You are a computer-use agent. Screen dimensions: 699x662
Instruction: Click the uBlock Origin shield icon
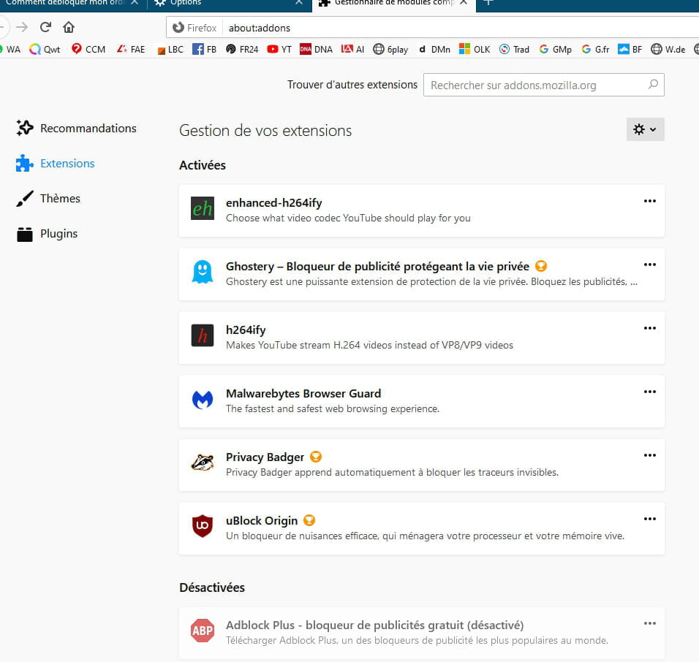pyautogui.click(x=203, y=526)
